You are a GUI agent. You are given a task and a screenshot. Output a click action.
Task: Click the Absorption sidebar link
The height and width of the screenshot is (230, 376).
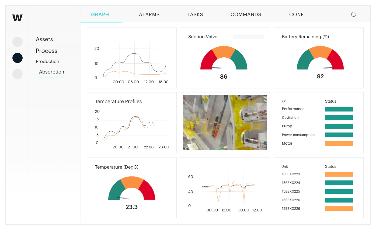51,72
